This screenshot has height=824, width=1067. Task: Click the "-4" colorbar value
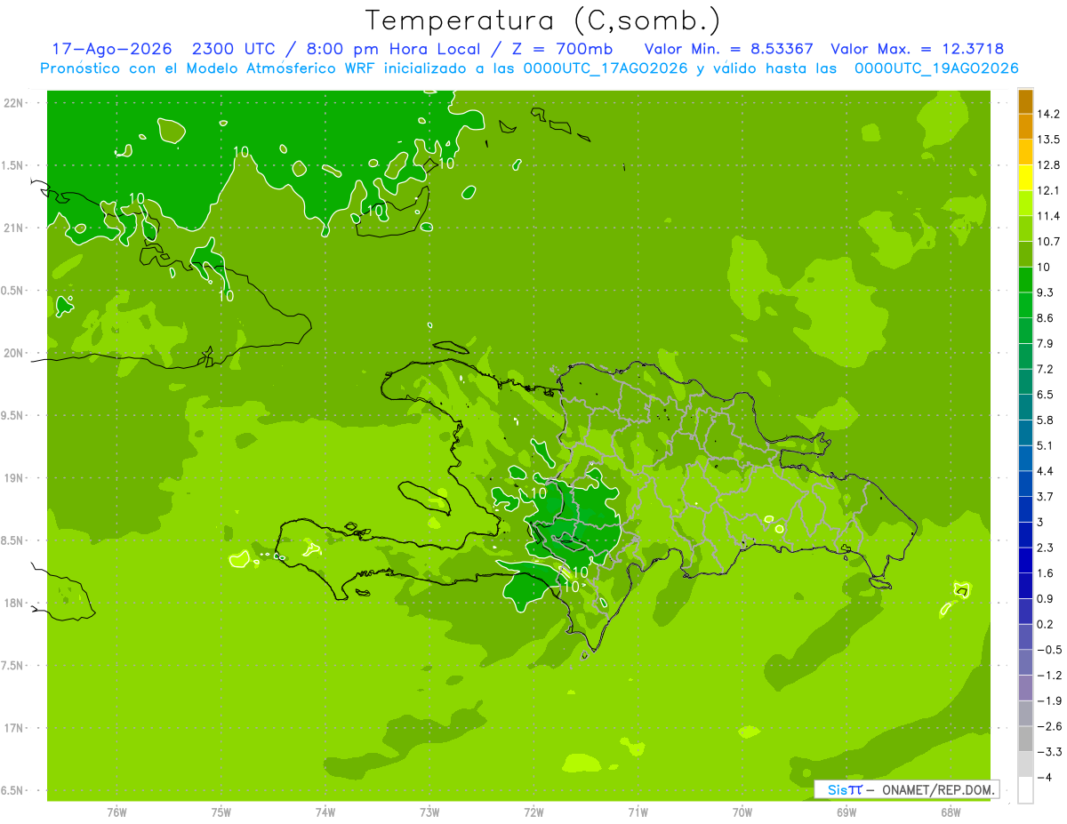click(1045, 778)
